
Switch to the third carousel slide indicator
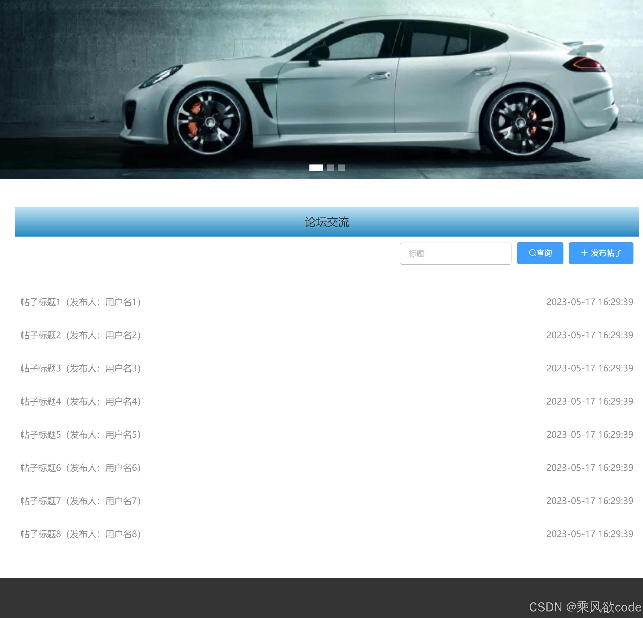341,168
